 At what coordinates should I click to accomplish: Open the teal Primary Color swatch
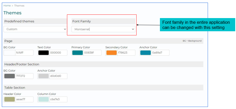click(x=77, y=53)
